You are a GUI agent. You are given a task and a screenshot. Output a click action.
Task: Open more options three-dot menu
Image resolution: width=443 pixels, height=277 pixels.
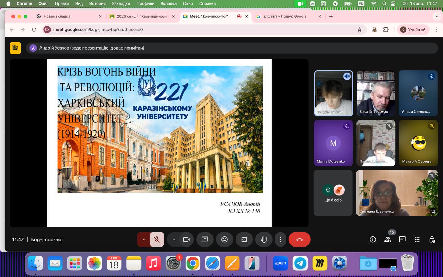(x=280, y=240)
